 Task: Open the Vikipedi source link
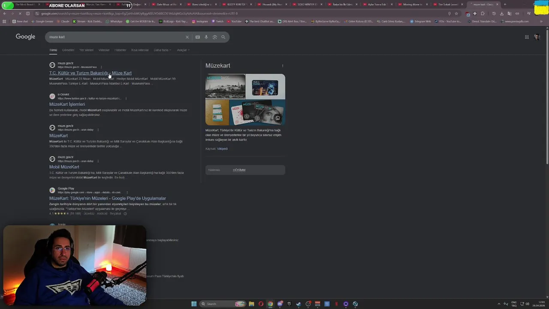(222, 149)
